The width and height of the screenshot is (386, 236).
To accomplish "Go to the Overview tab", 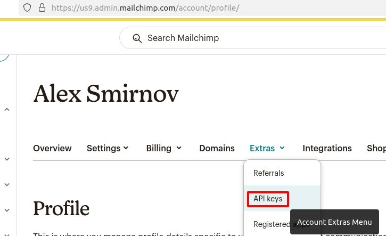I will pos(52,148).
